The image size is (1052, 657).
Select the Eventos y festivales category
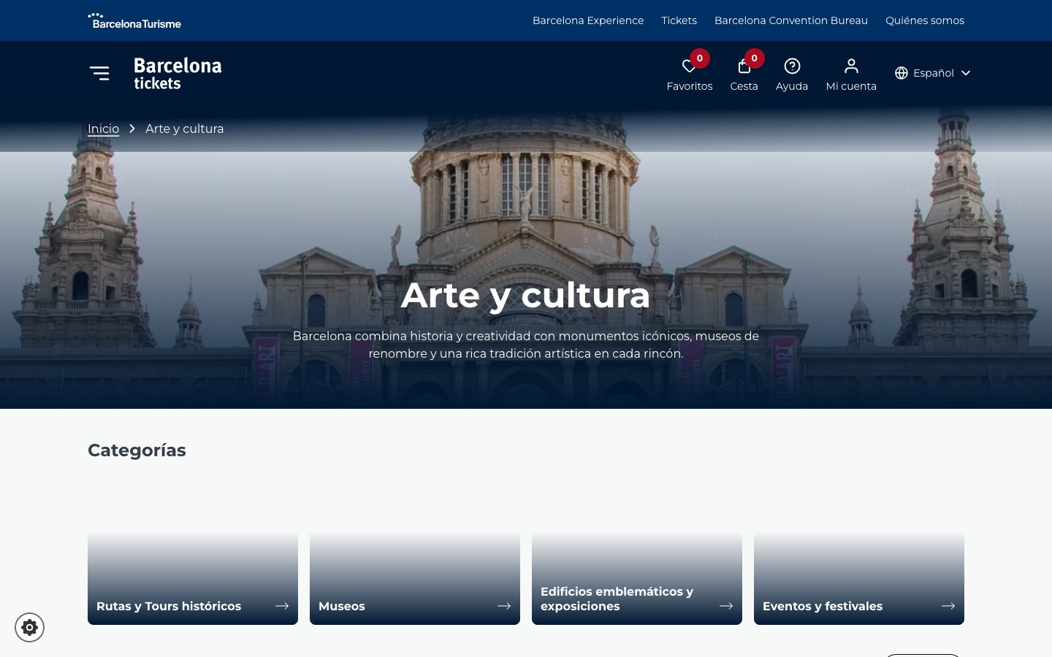click(822, 606)
